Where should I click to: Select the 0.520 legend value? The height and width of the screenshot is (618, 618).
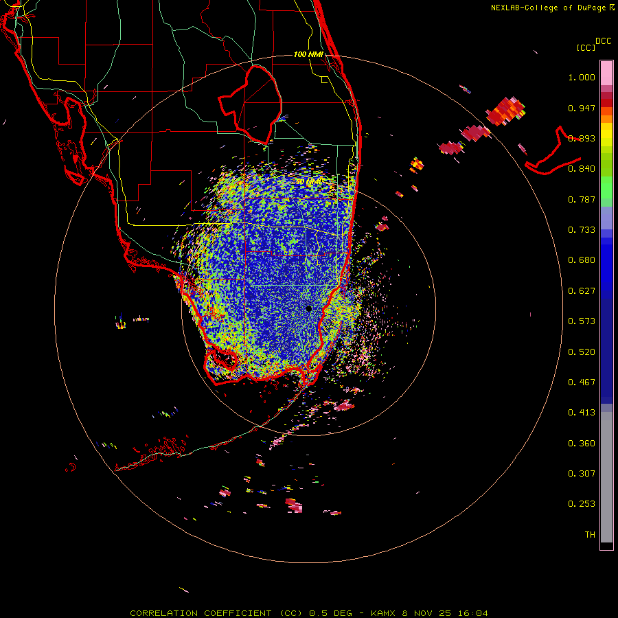coord(582,352)
